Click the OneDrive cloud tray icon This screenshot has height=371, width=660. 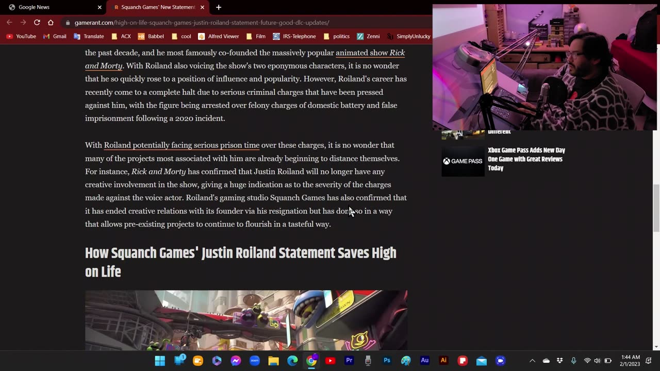tap(546, 361)
